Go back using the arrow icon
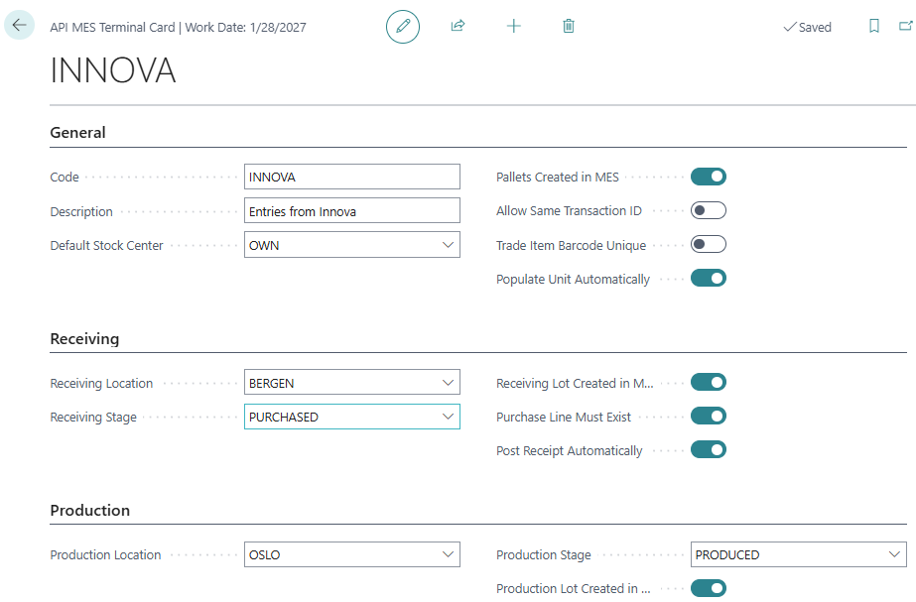 click(19, 25)
